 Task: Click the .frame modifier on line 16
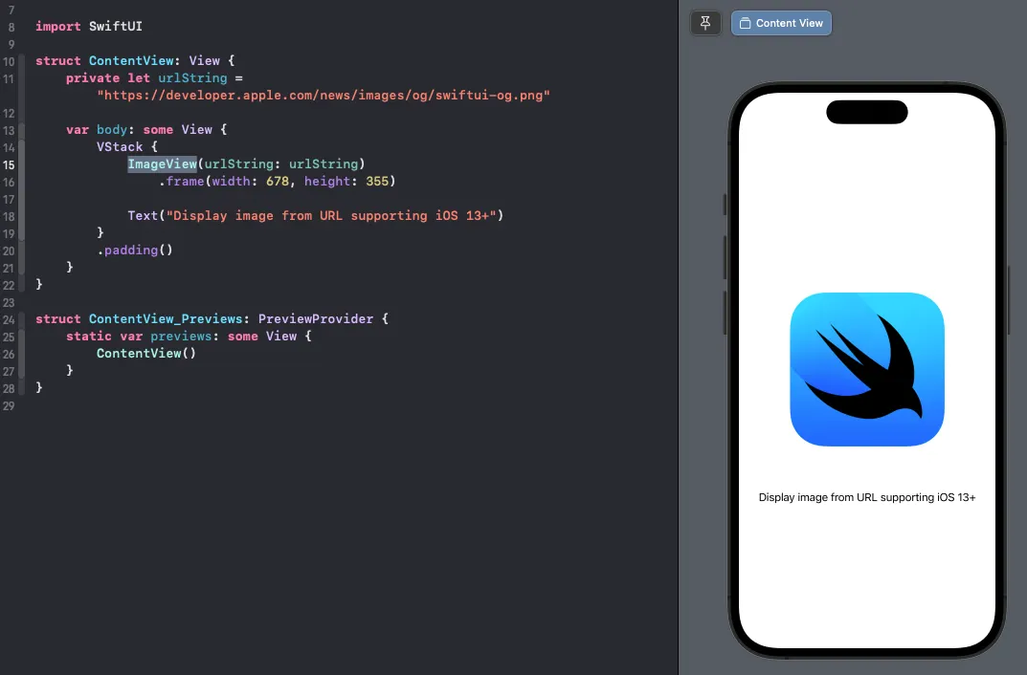[x=185, y=182]
